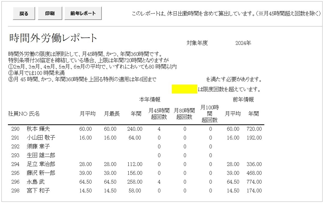Click employee number 298

point(15,191)
